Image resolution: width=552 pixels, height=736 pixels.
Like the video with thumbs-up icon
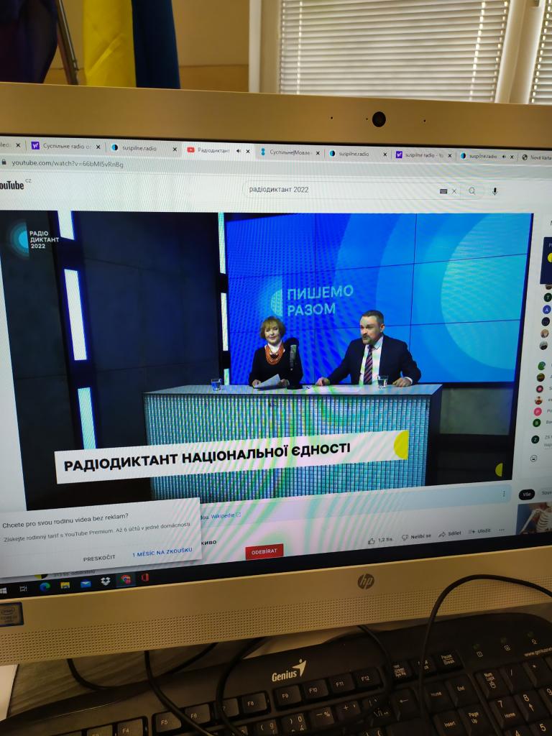click(x=372, y=540)
